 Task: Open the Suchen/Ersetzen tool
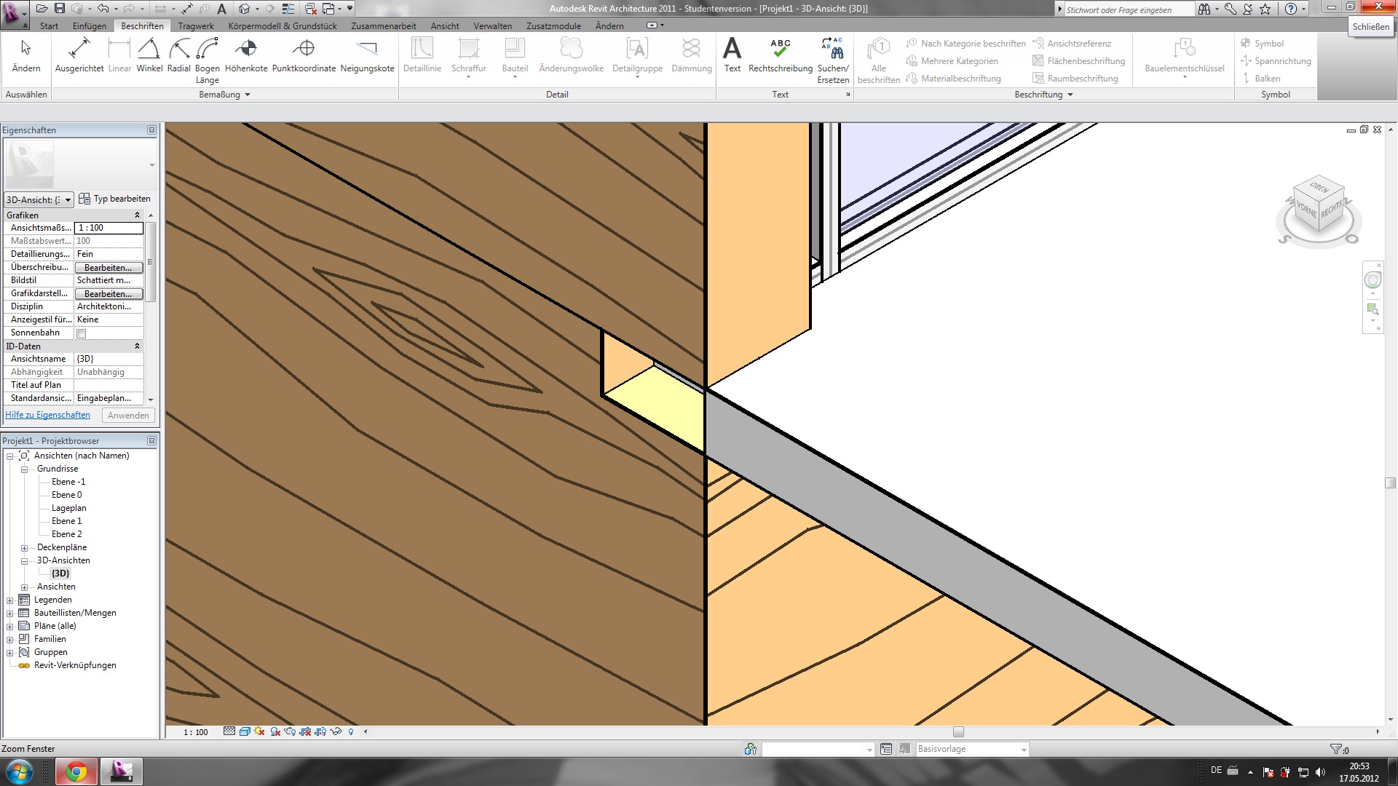click(x=833, y=60)
